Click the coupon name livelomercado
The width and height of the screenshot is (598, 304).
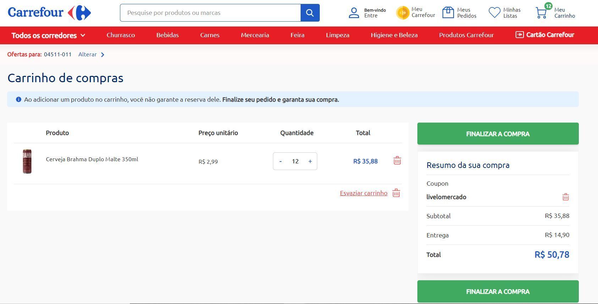pyautogui.click(x=446, y=197)
